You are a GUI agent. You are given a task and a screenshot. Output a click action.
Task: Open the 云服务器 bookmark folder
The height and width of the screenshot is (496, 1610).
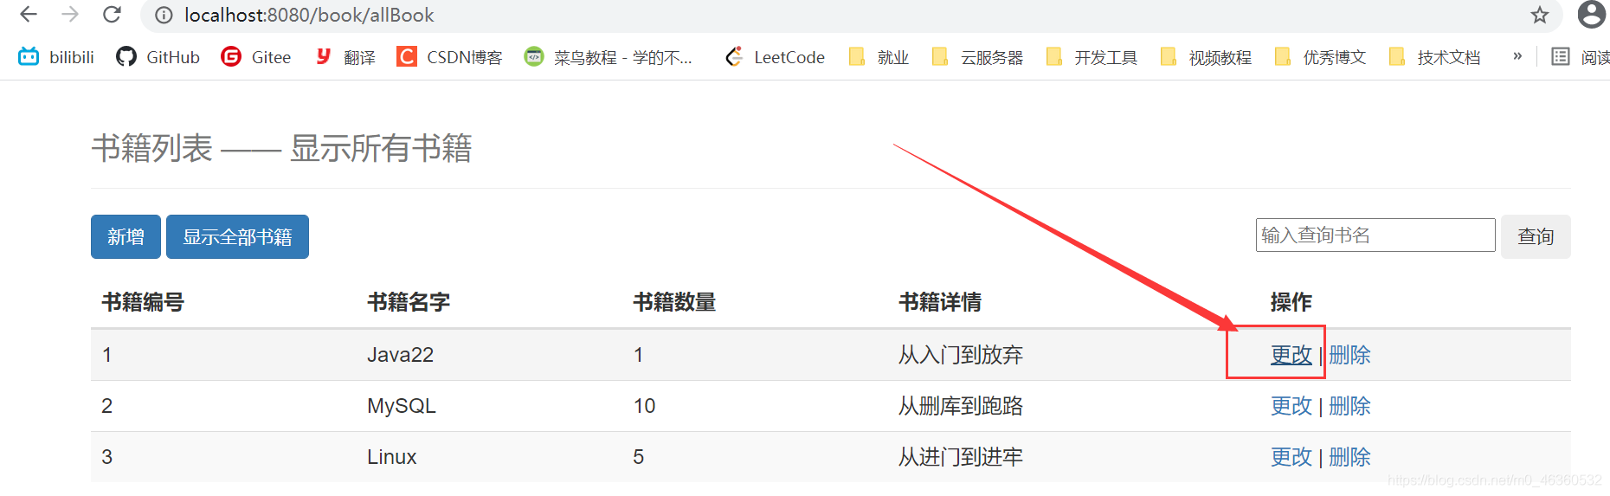(x=977, y=57)
